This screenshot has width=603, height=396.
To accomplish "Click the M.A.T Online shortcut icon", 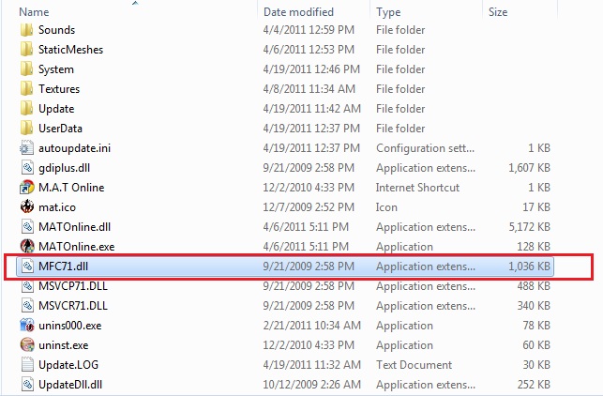I will pos(27,188).
